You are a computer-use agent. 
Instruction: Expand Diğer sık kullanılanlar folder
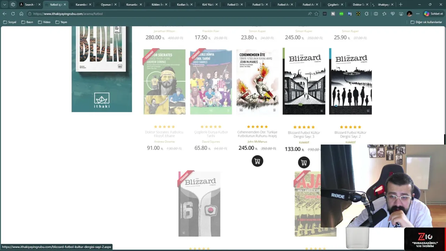pyautogui.click(x=426, y=22)
